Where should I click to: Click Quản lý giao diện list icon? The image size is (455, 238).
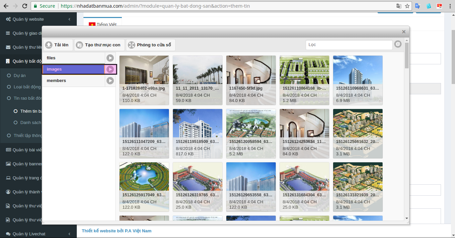click(x=8, y=33)
